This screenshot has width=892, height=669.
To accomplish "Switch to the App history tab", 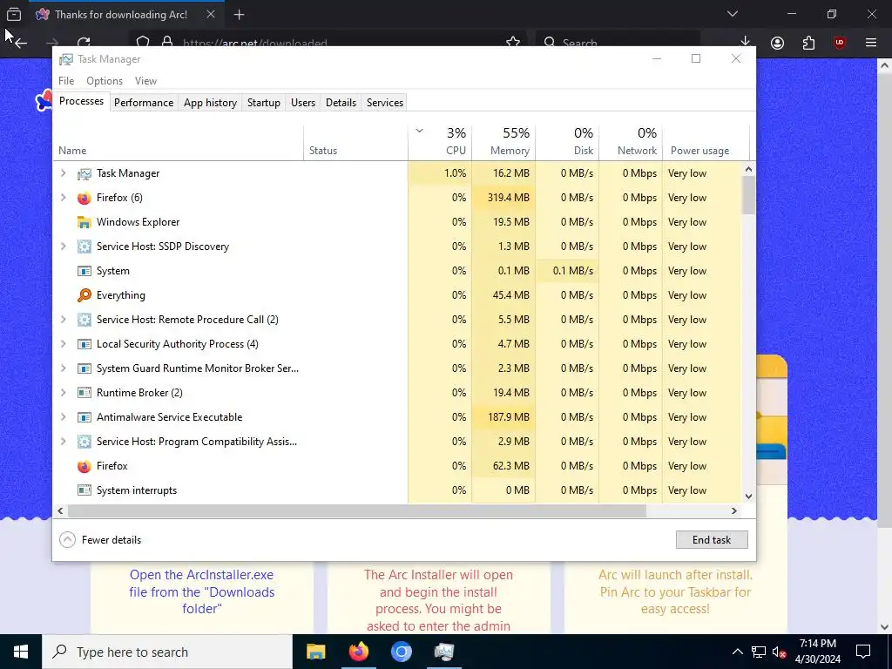I will point(210,103).
